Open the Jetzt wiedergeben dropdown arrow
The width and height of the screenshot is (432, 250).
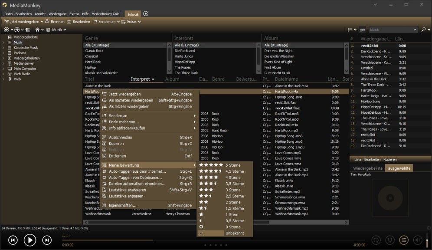tap(42, 22)
